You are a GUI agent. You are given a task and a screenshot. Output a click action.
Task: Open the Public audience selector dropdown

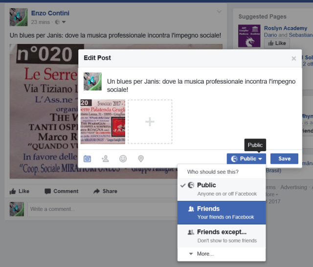(246, 158)
